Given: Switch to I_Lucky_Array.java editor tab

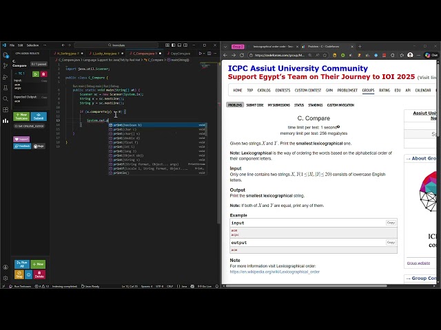Looking at the screenshot, I should [x=105, y=54].
